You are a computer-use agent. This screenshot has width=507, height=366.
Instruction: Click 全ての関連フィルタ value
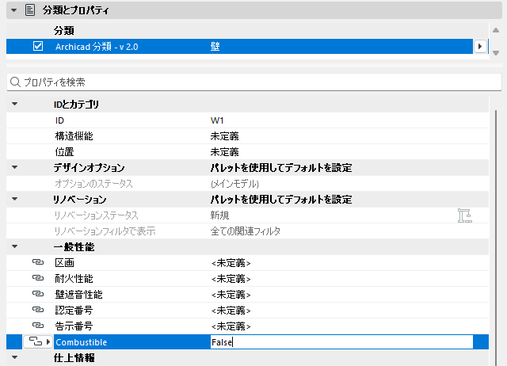(x=246, y=231)
